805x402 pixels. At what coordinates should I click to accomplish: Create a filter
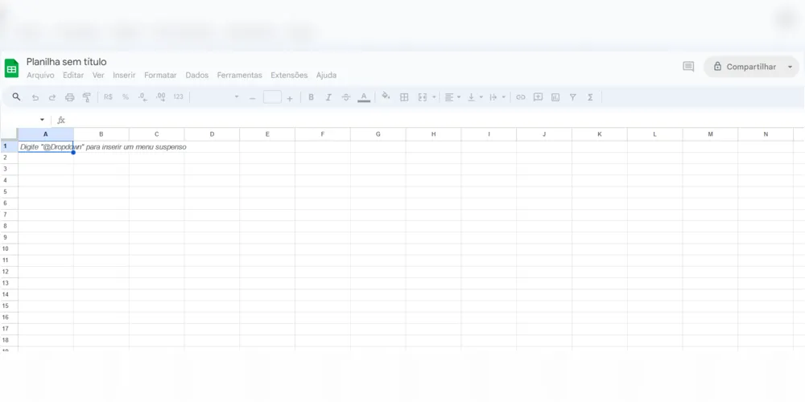(x=573, y=97)
